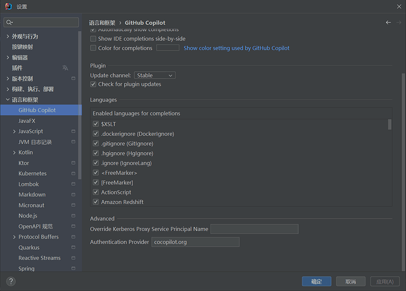The width and height of the screenshot is (406, 291).
Task: Click the project-level icon beside Lombok
Action: coord(74,184)
